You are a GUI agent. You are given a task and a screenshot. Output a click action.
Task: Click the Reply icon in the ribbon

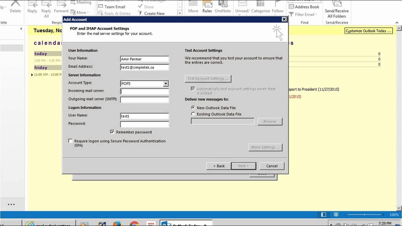point(32,7)
